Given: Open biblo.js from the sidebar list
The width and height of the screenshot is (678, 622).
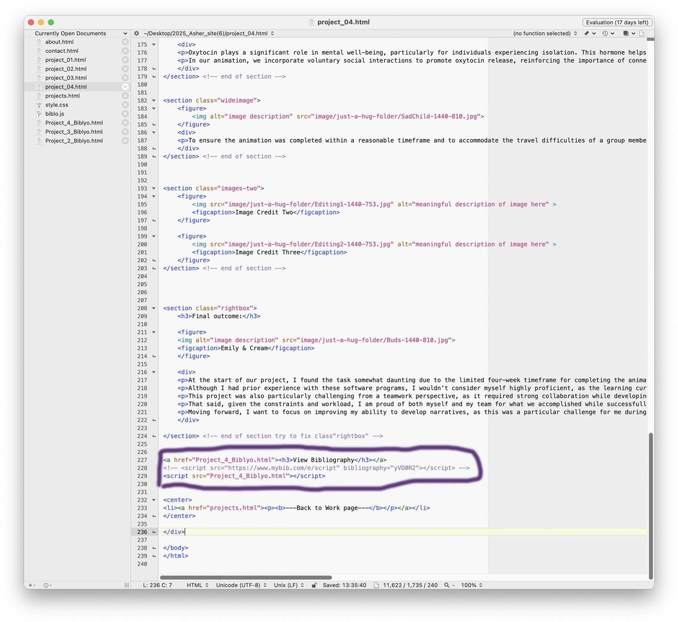Looking at the screenshot, I should pyautogui.click(x=55, y=113).
